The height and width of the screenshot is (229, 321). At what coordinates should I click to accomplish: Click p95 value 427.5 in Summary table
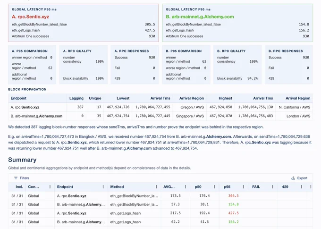coord(233,213)
